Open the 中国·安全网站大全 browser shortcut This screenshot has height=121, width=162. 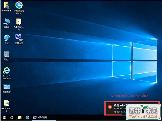[x=19, y=8]
